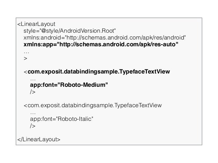Click the ellipsis above Roboto-Medium attribute
This screenshot has height=163, width=218.
[x=33, y=80]
